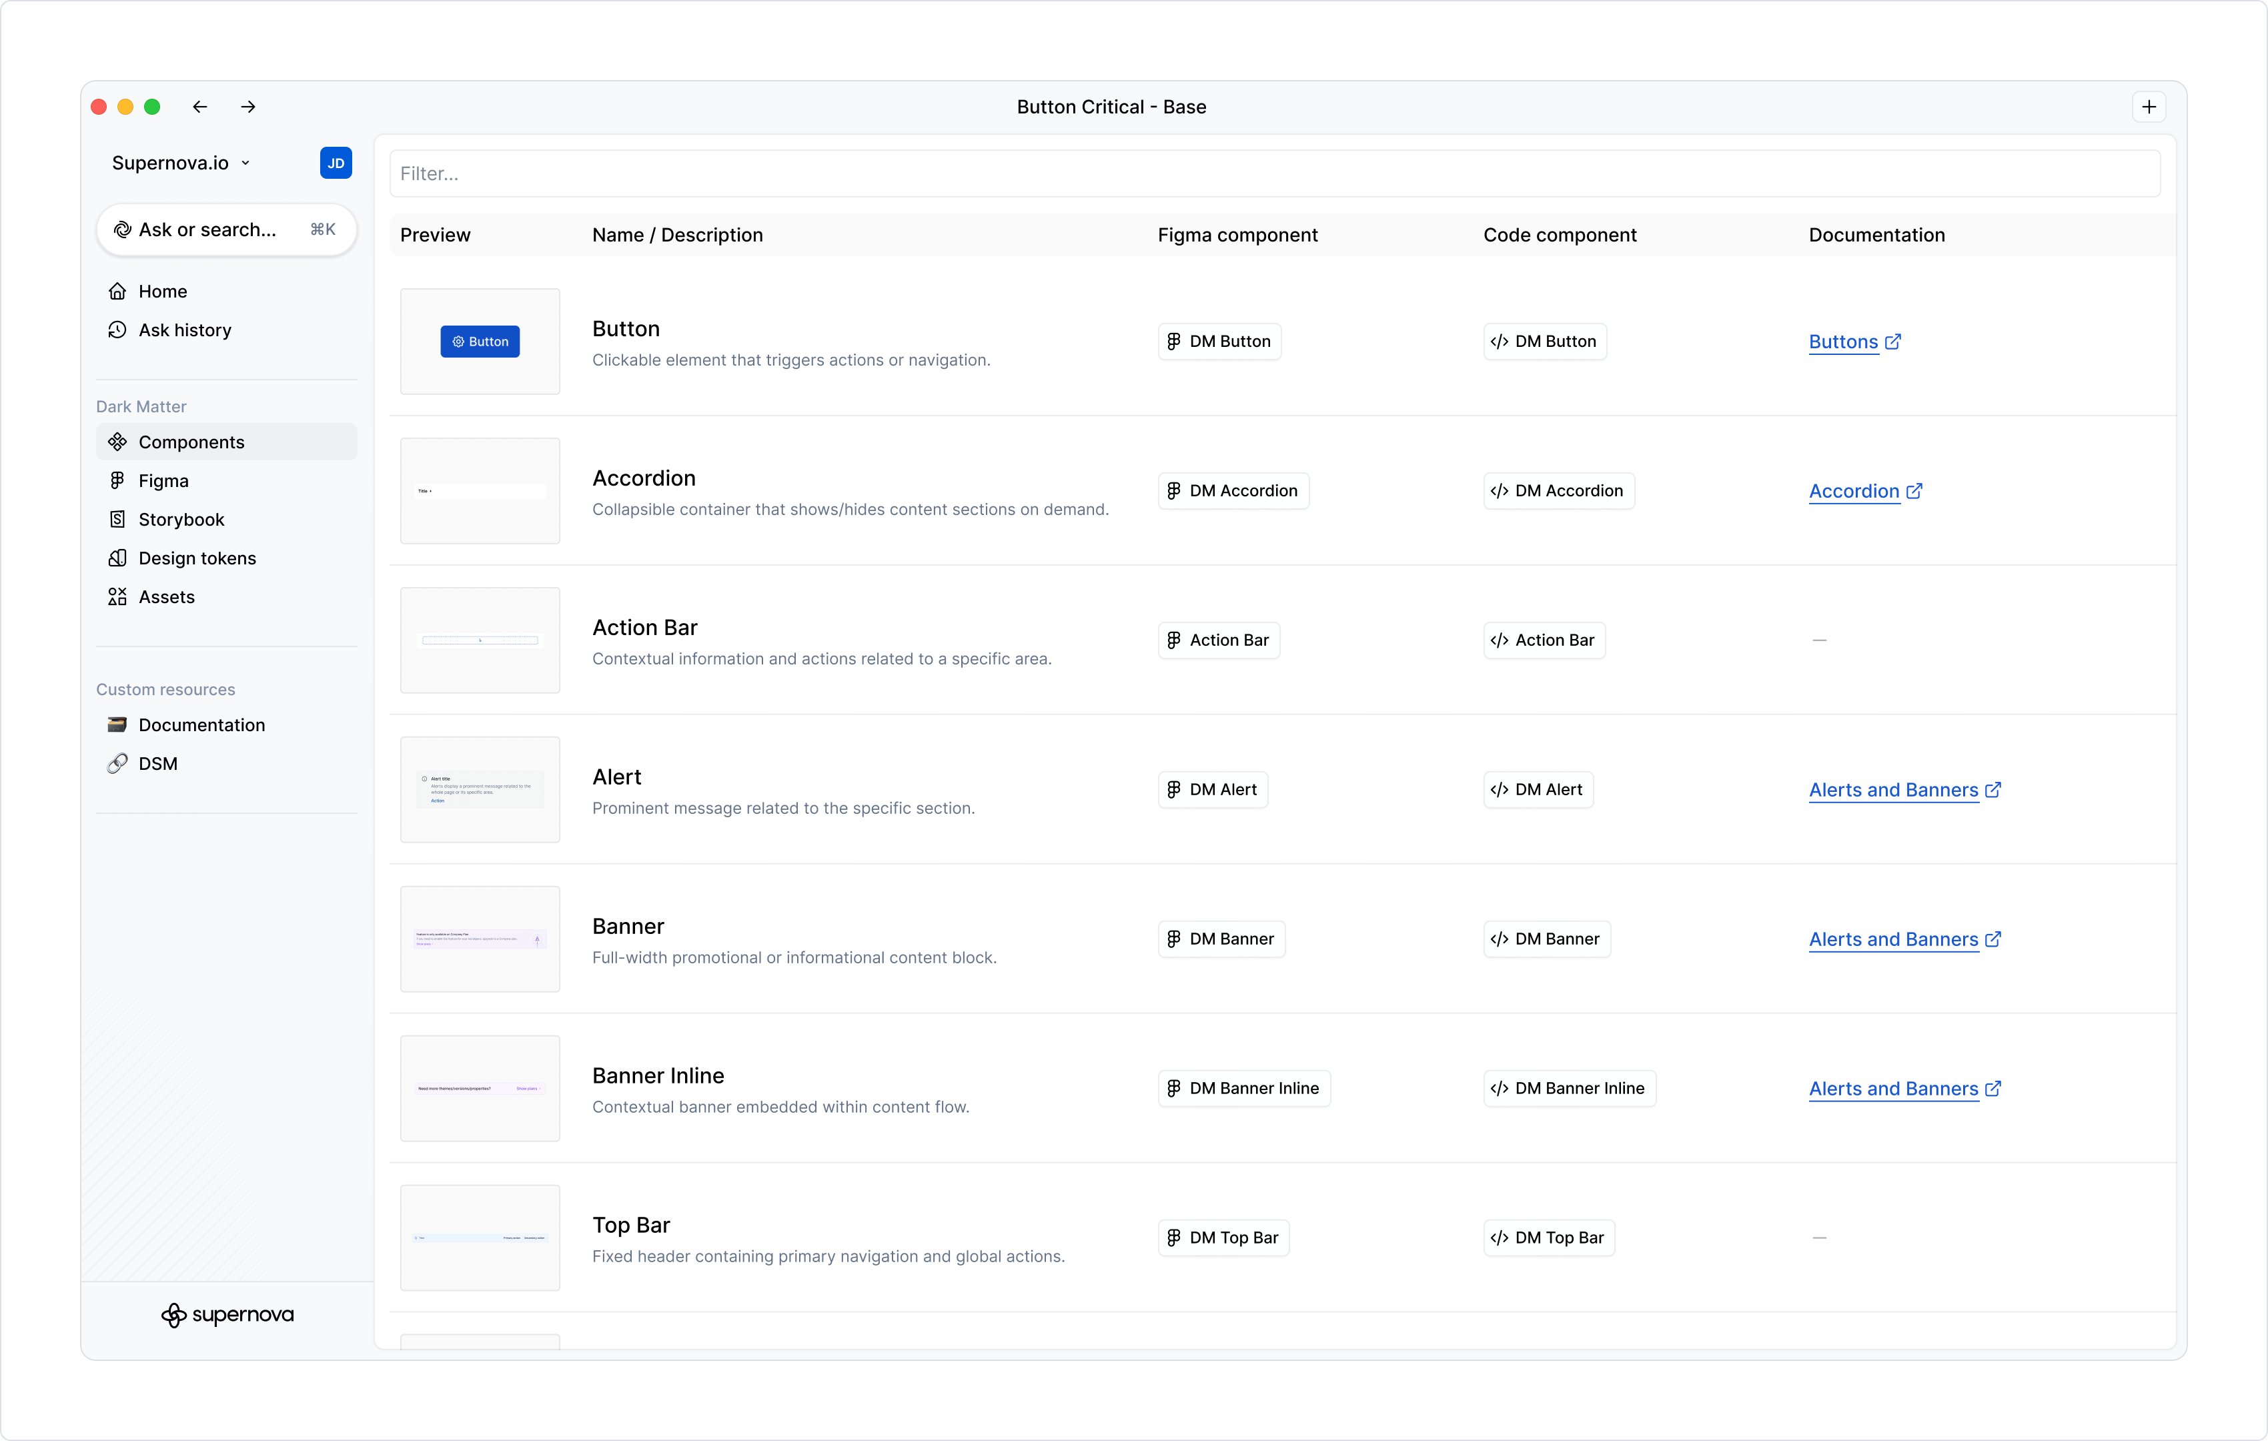Click the Button component preview thumbnail
Image resolution: width=2268 pixels, height=1441 pixels.
pos(480,341)
